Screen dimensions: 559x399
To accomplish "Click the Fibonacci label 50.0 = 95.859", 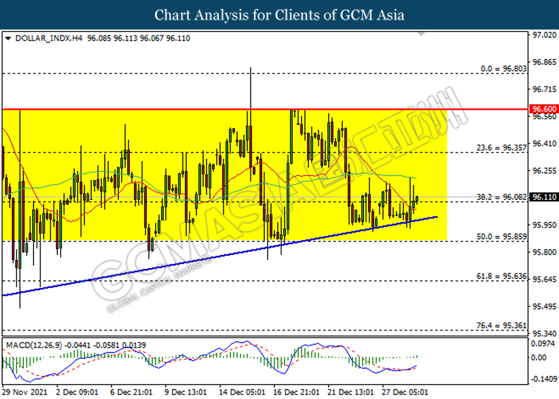I will pos(502,237).
